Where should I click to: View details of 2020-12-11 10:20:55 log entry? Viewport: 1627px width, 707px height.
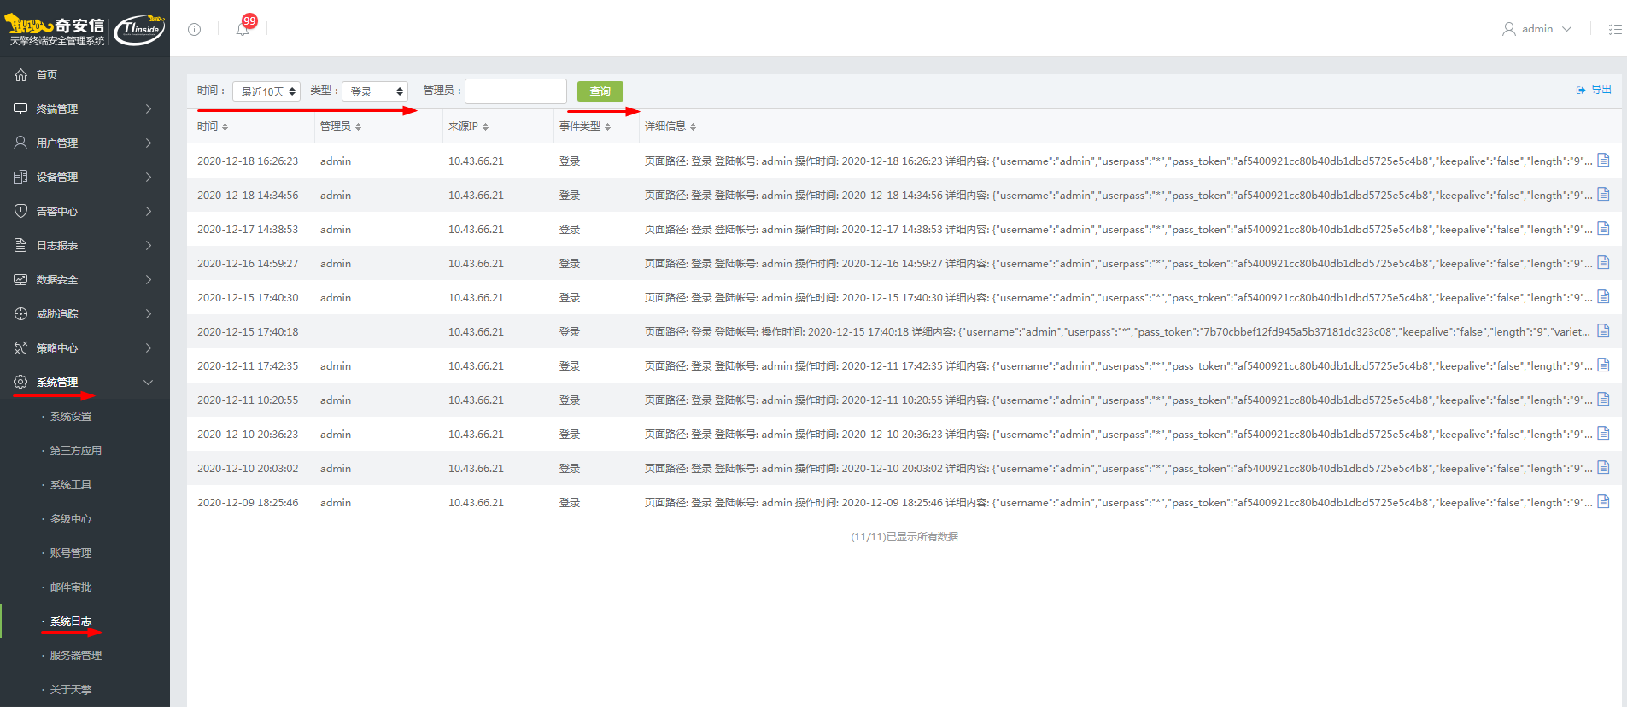pos(1603,399)
